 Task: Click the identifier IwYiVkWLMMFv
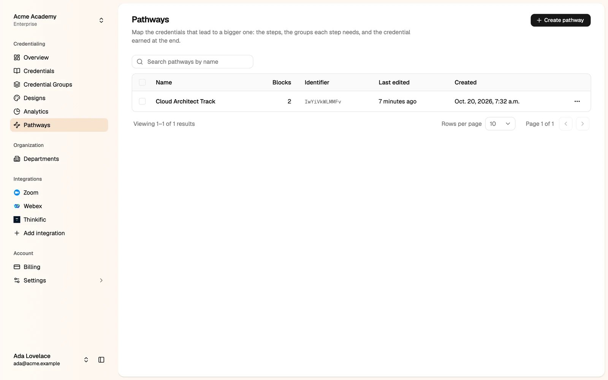coord(323,101)
